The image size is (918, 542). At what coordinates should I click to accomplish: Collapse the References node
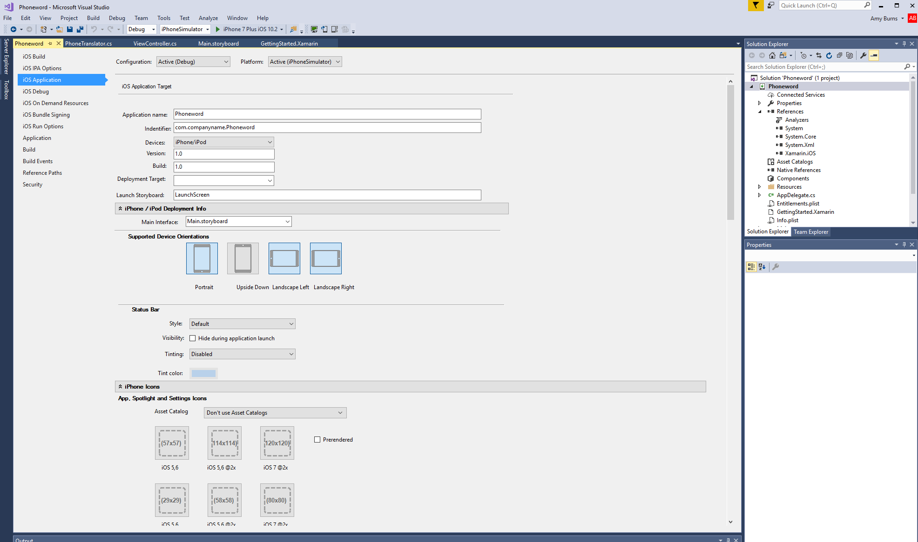point(760,112)
